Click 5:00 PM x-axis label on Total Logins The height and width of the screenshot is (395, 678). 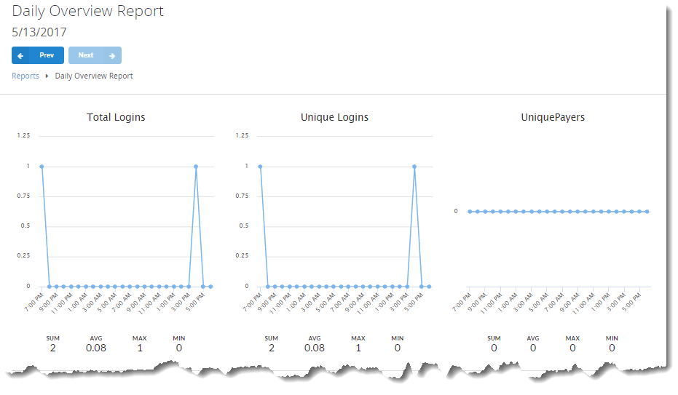[x=195, y=302]
